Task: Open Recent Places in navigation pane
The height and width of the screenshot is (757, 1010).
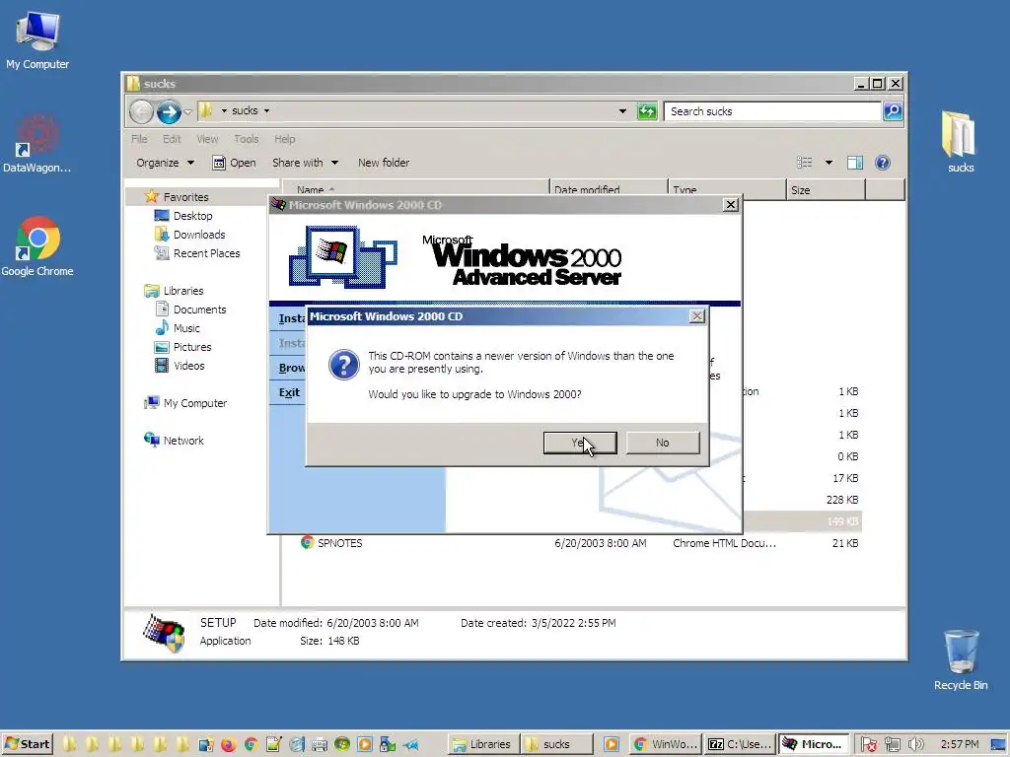Action: [206, 253]
